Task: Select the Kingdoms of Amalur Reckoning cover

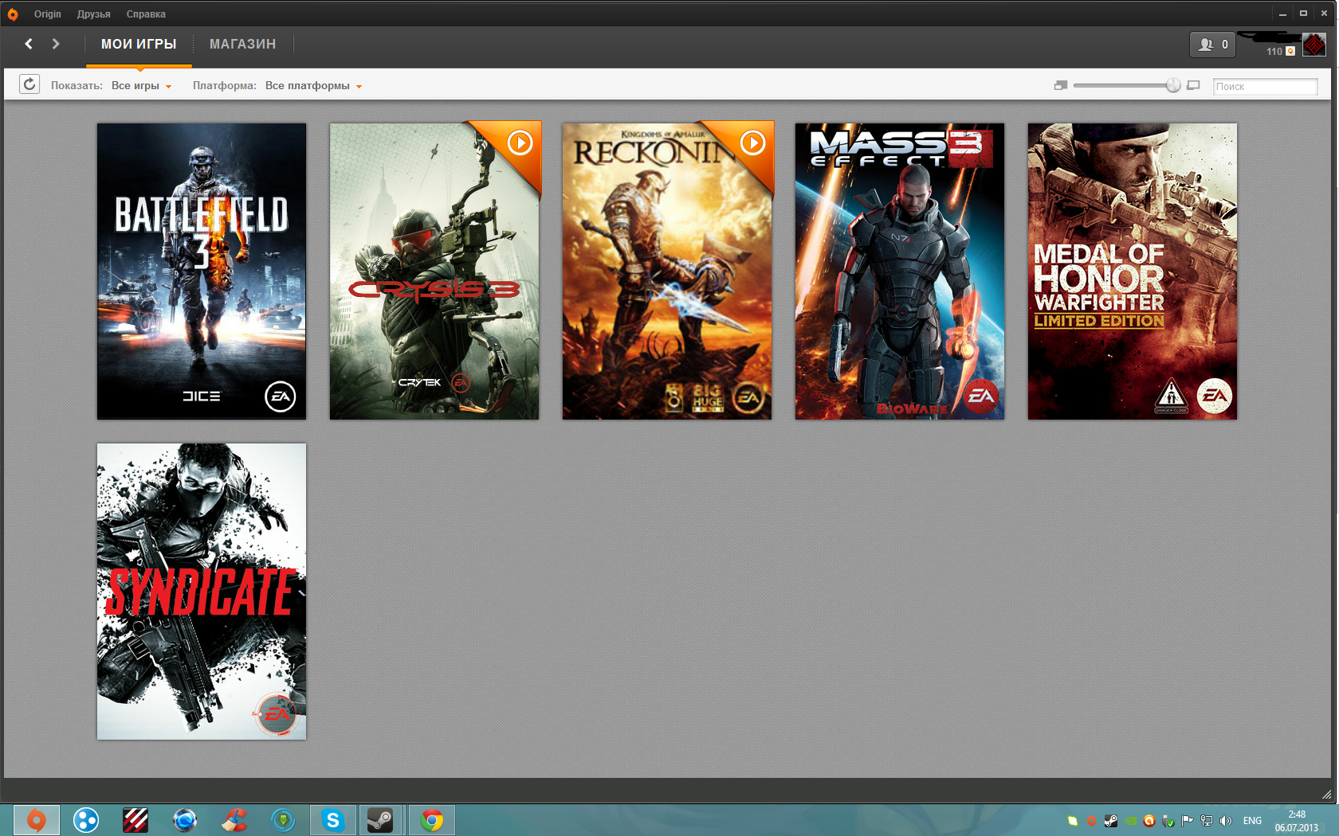Action: (x=667, y=272)
